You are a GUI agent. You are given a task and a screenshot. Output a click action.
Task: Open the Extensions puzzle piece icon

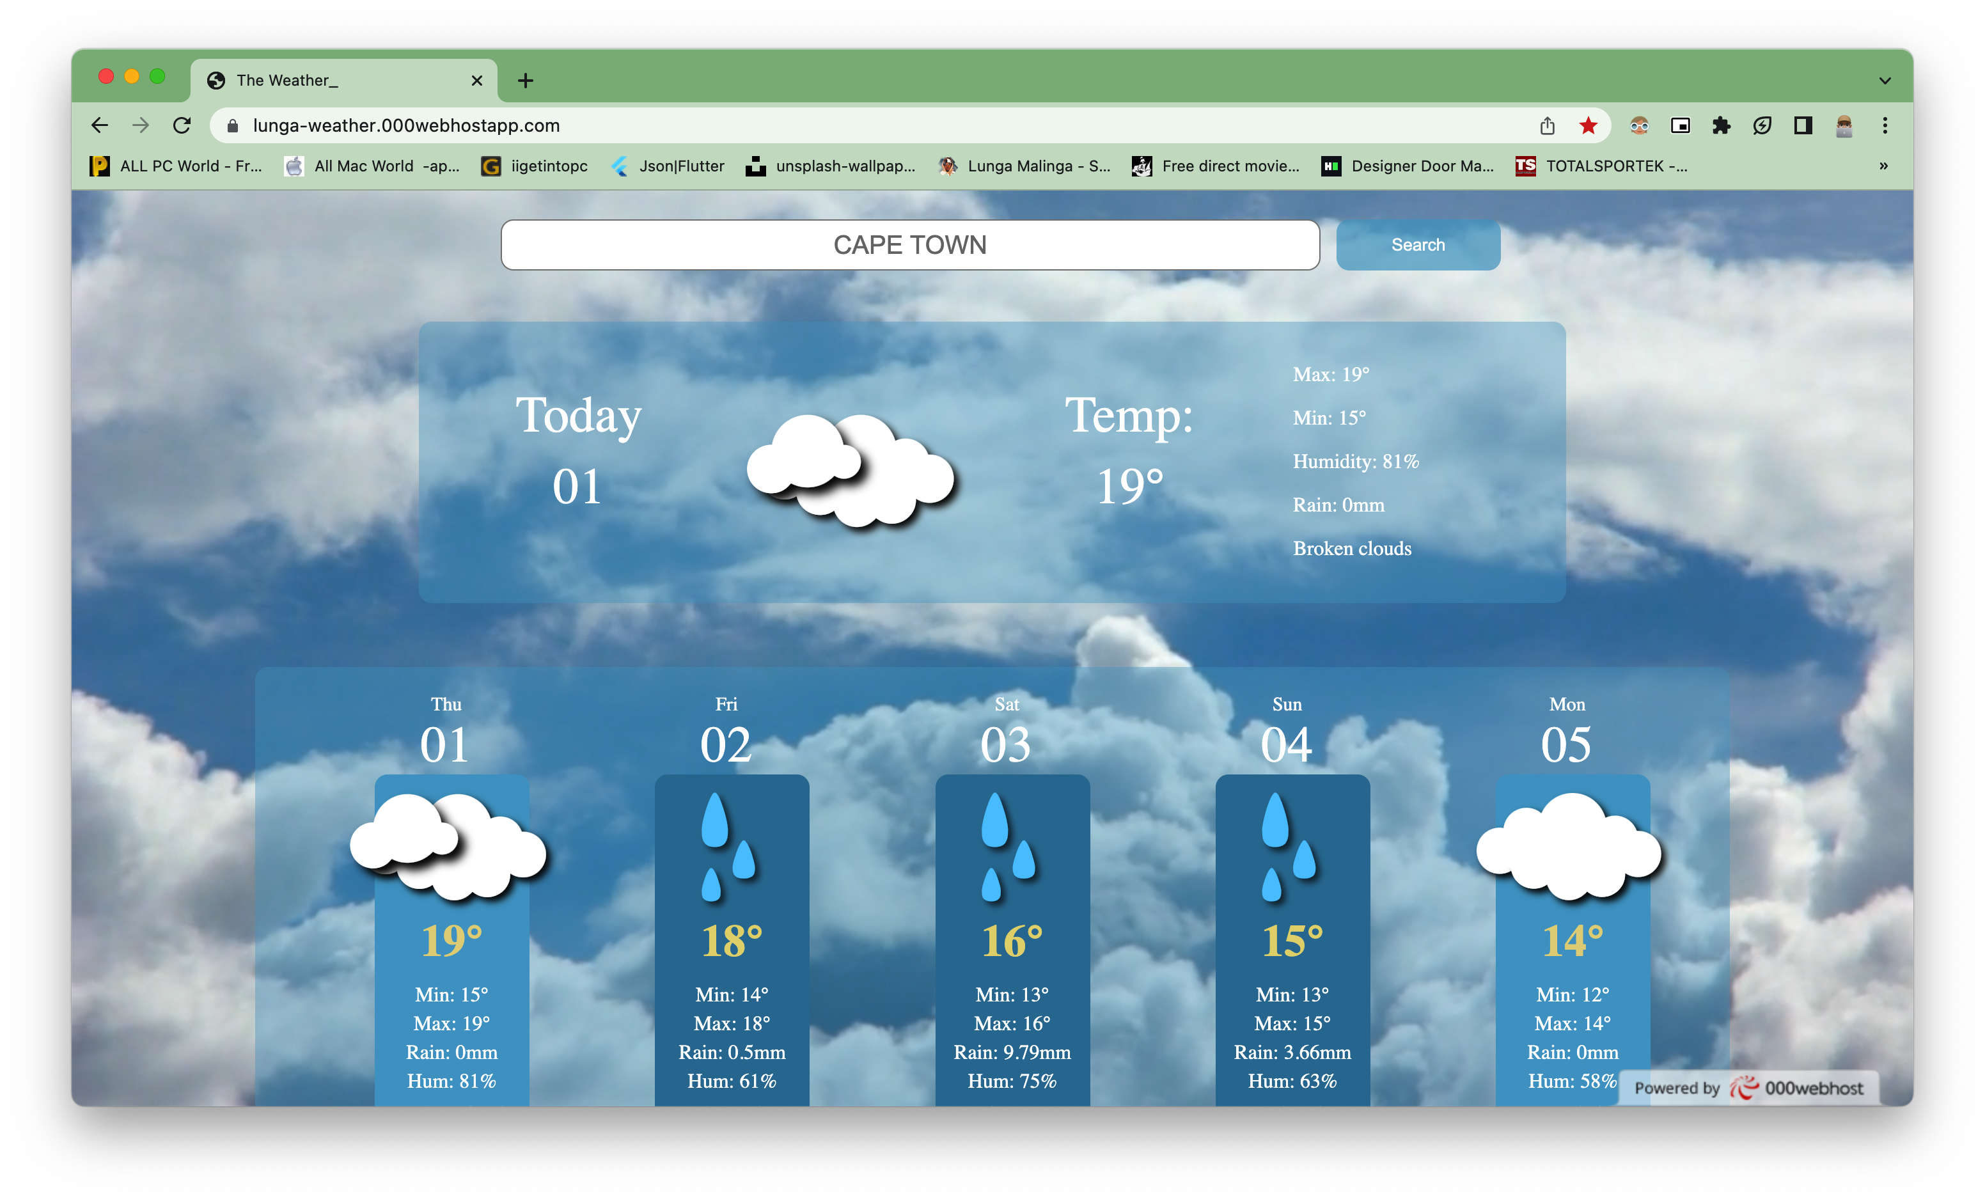click(x=1721, y=125)
